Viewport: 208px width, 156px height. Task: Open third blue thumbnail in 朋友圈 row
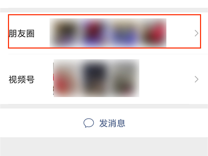click(x=123, y=33)
